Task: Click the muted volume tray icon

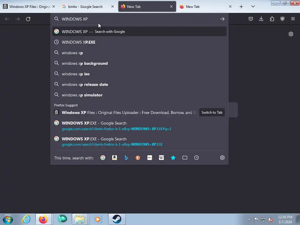Action: click(x=270, y=219)
